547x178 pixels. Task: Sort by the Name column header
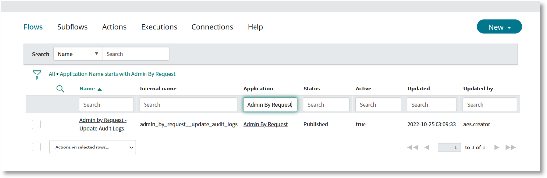[x=87, y=89]
